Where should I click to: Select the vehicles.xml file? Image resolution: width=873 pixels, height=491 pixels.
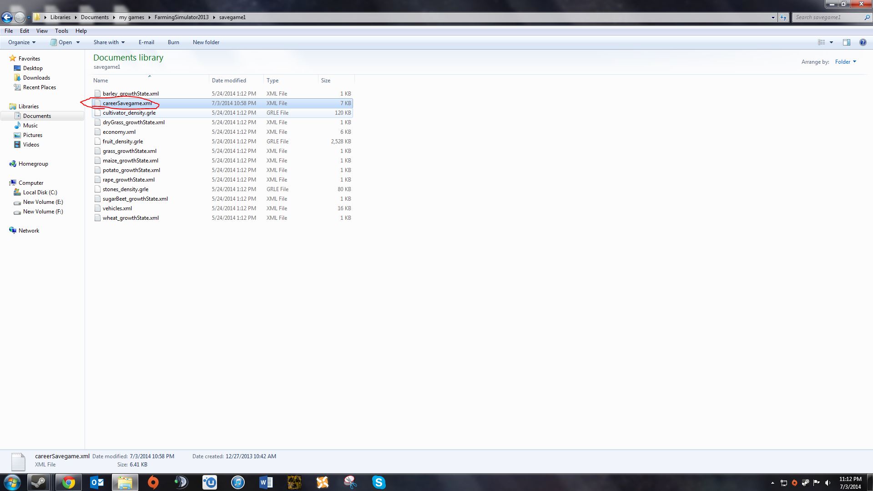[222, 208]
